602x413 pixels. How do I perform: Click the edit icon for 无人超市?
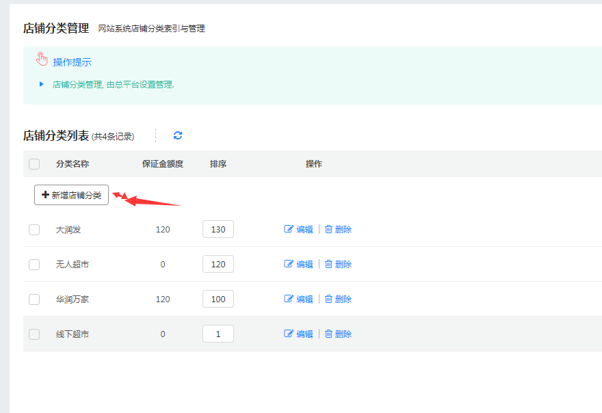pos(289,264)
